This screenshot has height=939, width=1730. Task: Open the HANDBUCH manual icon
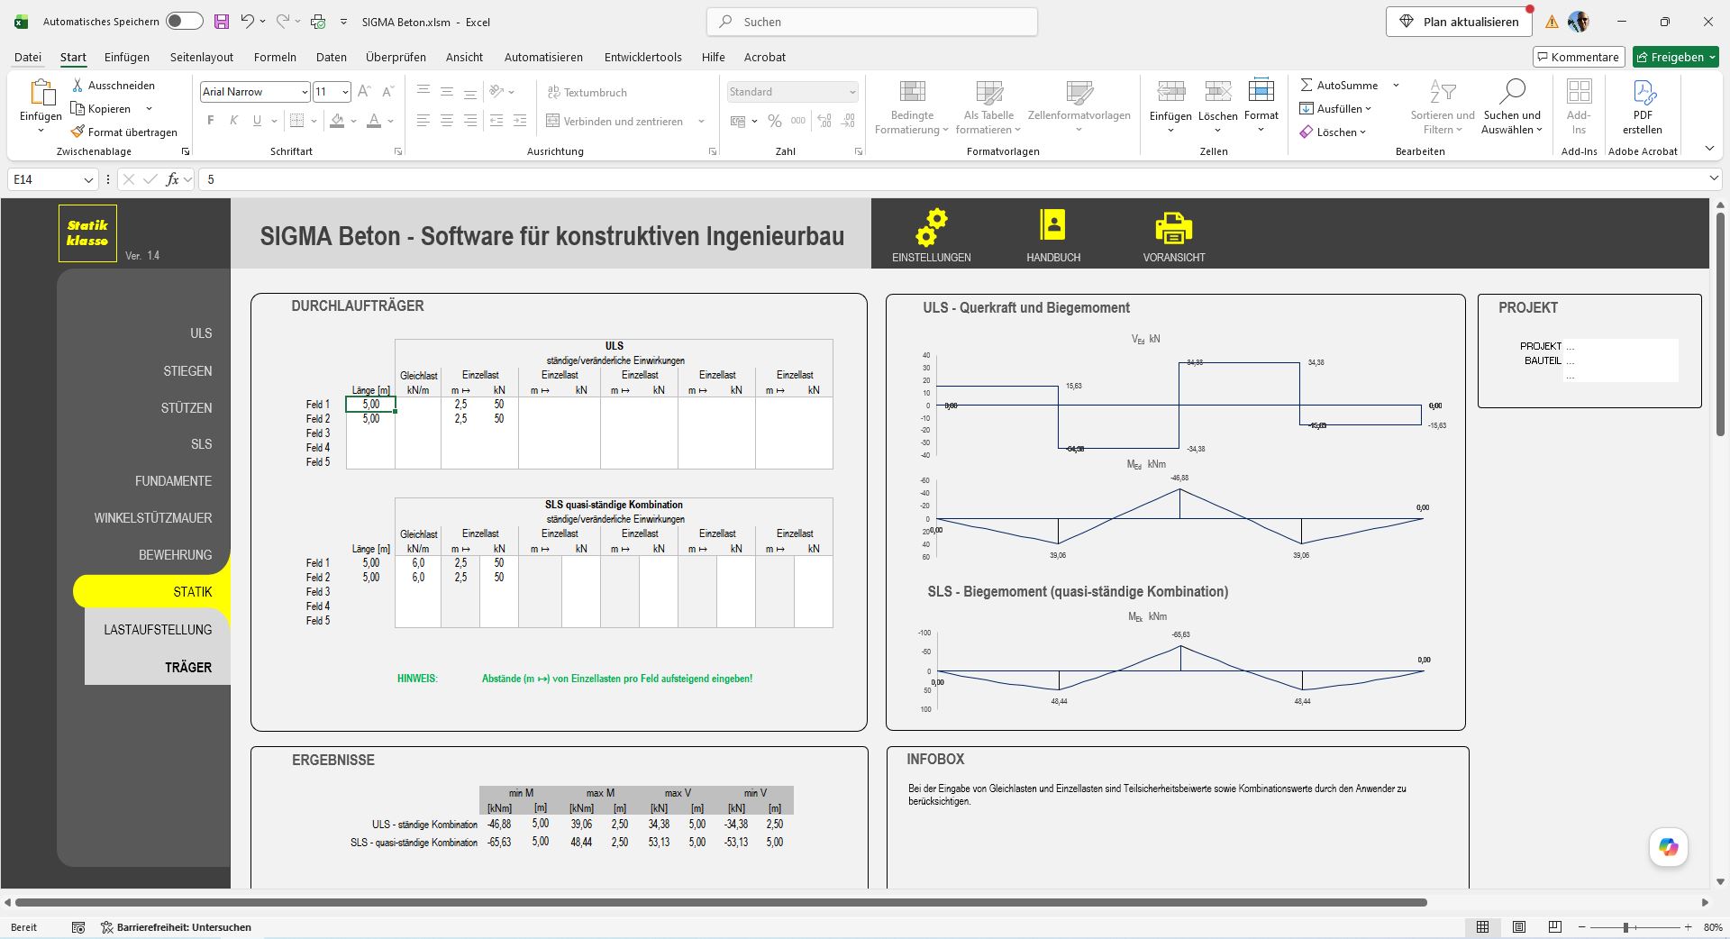click(x=1052, y=225)
